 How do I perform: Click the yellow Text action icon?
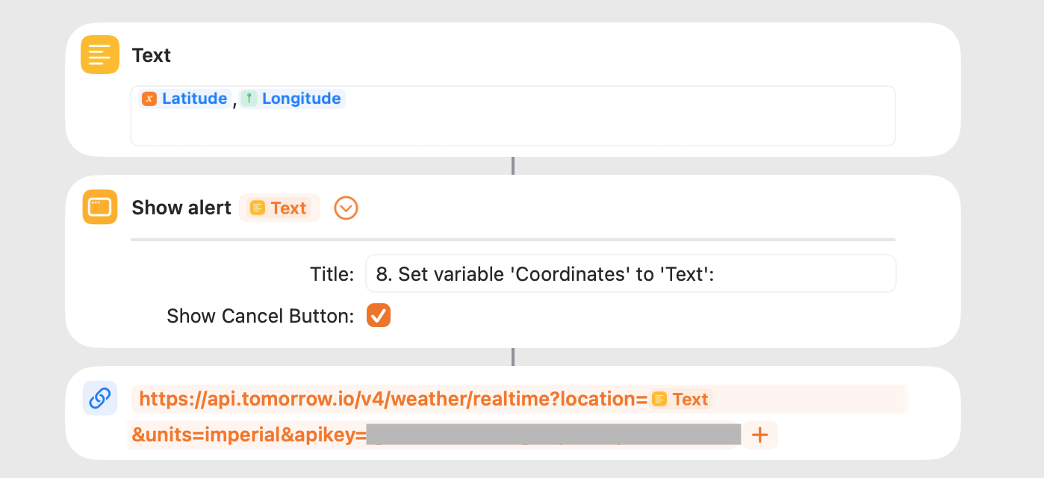click(x=100, y=55)
